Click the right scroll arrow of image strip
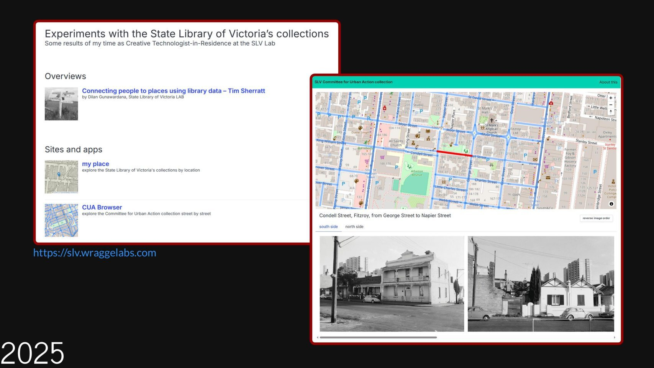This screenshot has width=654, height=368. click(x=615, y=337)
